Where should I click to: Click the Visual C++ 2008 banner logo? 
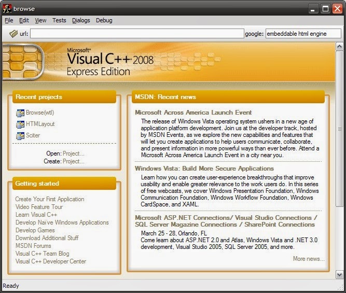(x=110, y=62)
